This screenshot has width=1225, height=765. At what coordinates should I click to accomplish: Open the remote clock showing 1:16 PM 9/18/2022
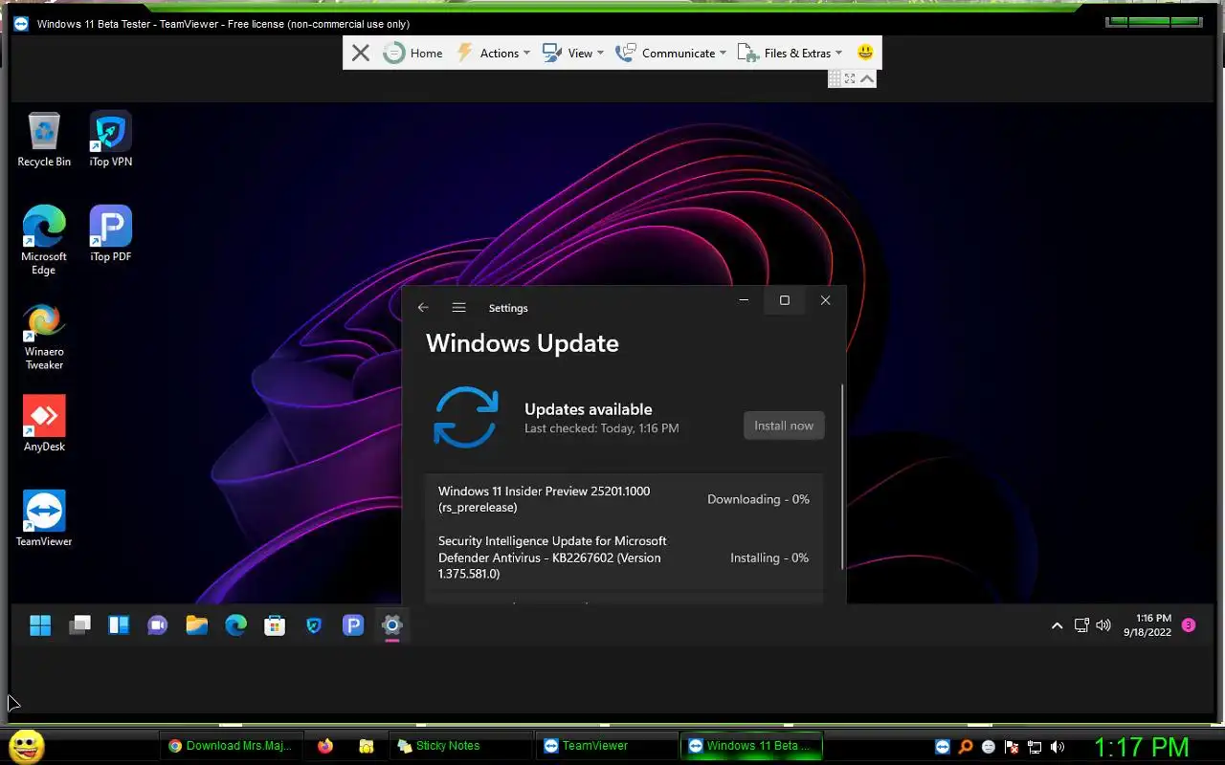[1147, 625]
